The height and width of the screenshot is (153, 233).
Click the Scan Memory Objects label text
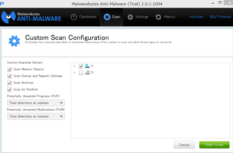point(29,69)
